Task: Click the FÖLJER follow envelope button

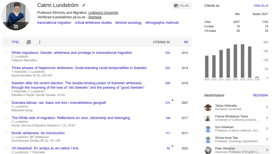Action: point(182,6)
